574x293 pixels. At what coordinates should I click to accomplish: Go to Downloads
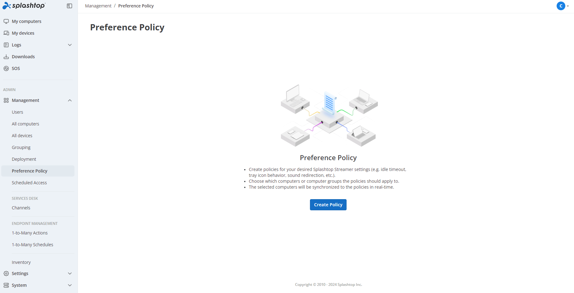click(x=23, y=57)
